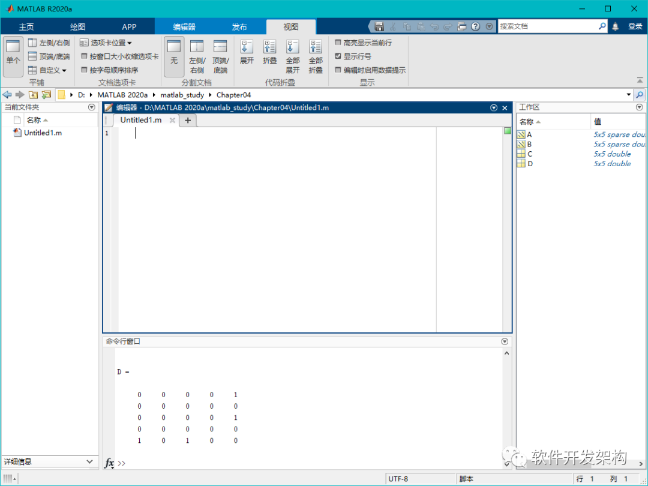Screen dimensions: 648x486
Task: Open Editor panel actions menu
Action: tap(493, 107)
